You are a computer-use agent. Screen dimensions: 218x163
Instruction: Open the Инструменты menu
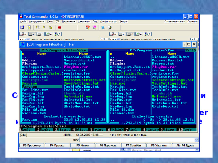point(36,22)
